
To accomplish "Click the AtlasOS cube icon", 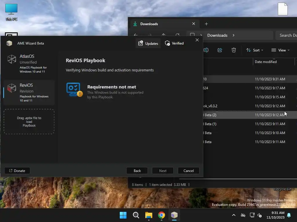I will click(12, 59).
